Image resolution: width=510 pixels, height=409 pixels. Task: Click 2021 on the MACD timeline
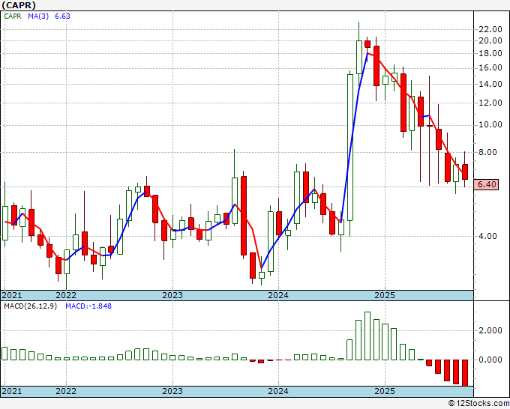[x=12, y=391]
